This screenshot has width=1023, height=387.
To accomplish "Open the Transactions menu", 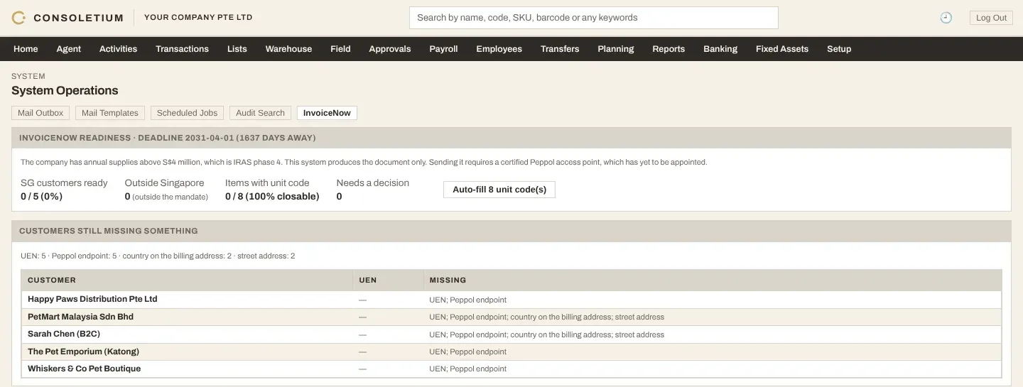I will tap(183, 49).
